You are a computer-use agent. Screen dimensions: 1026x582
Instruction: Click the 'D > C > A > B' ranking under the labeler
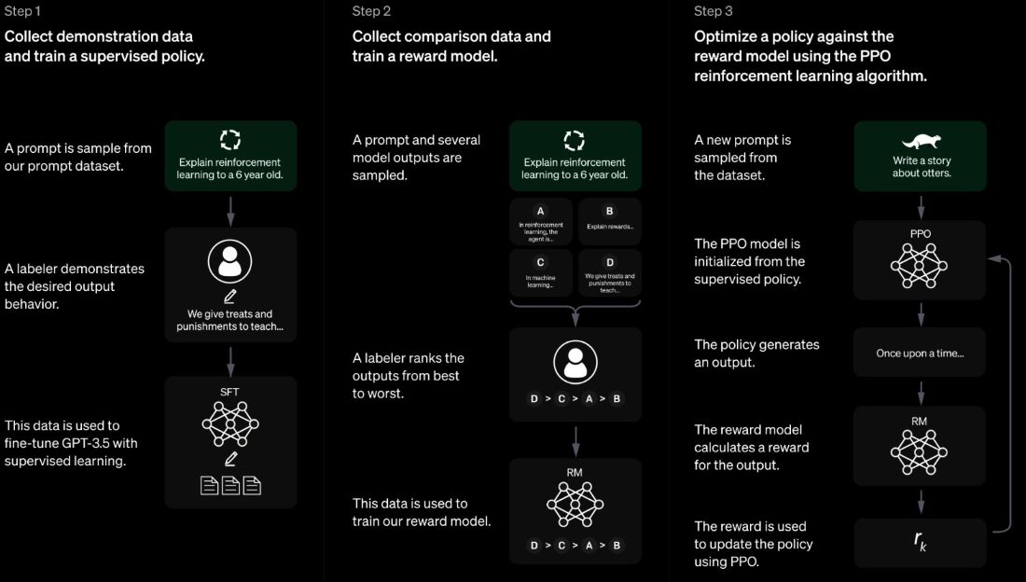[x=575, y=400]
